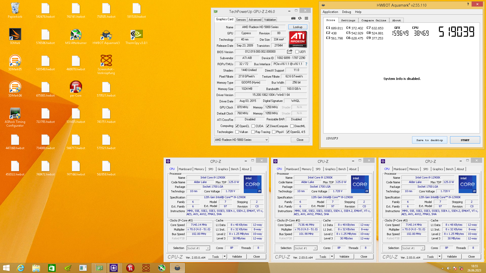Image resolution: width=486 pixels, height=273 pixels.
Task: Toggle the UEFI checkbox in GPU-Z
Action: [297, 52]
